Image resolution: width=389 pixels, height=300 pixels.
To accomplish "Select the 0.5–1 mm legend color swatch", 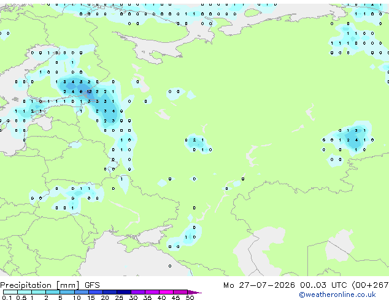I will [25, 292].
